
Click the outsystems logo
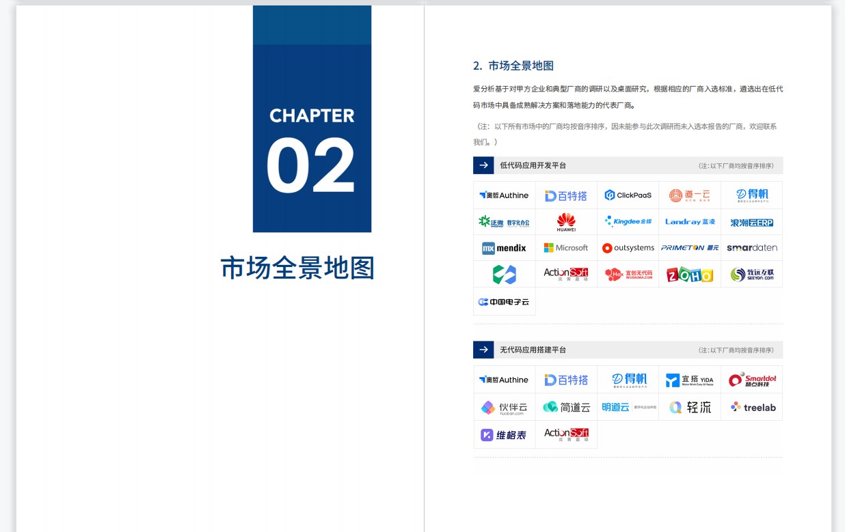(x=628, y=248)
